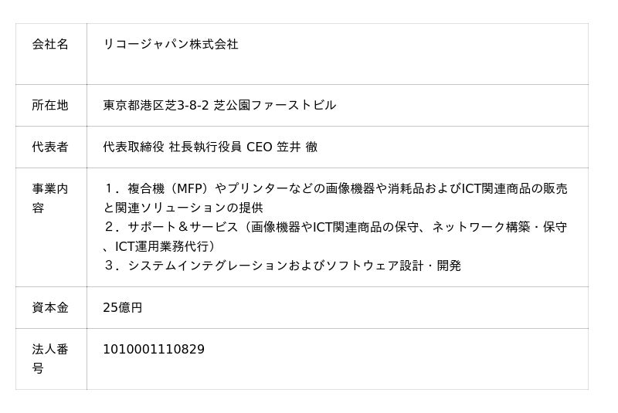Screen dimensions: 618x413
Task: Select the address 東京都港区芝3-8-2 text
Action: pyautogui.click(x=156, y=105)
